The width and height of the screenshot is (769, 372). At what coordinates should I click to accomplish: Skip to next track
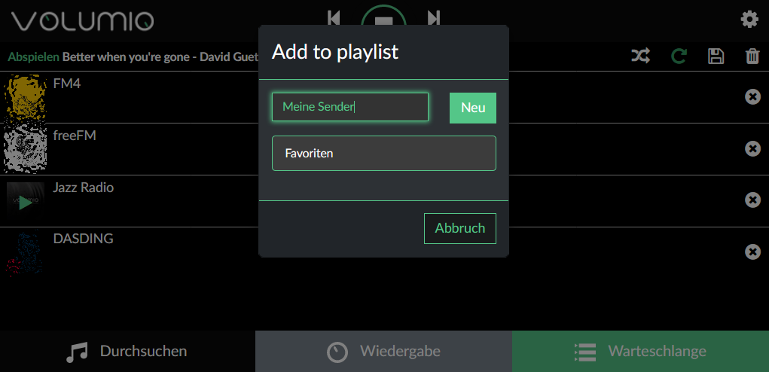[434, 17]
